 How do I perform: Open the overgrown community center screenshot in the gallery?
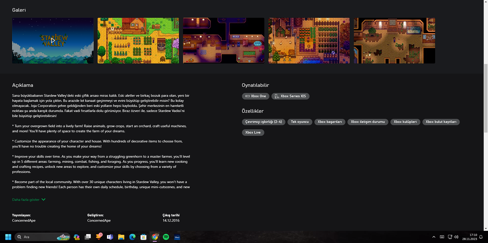click(x=394, y=41)
